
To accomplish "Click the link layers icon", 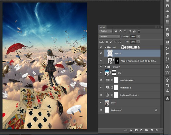I will pos(126,130).
